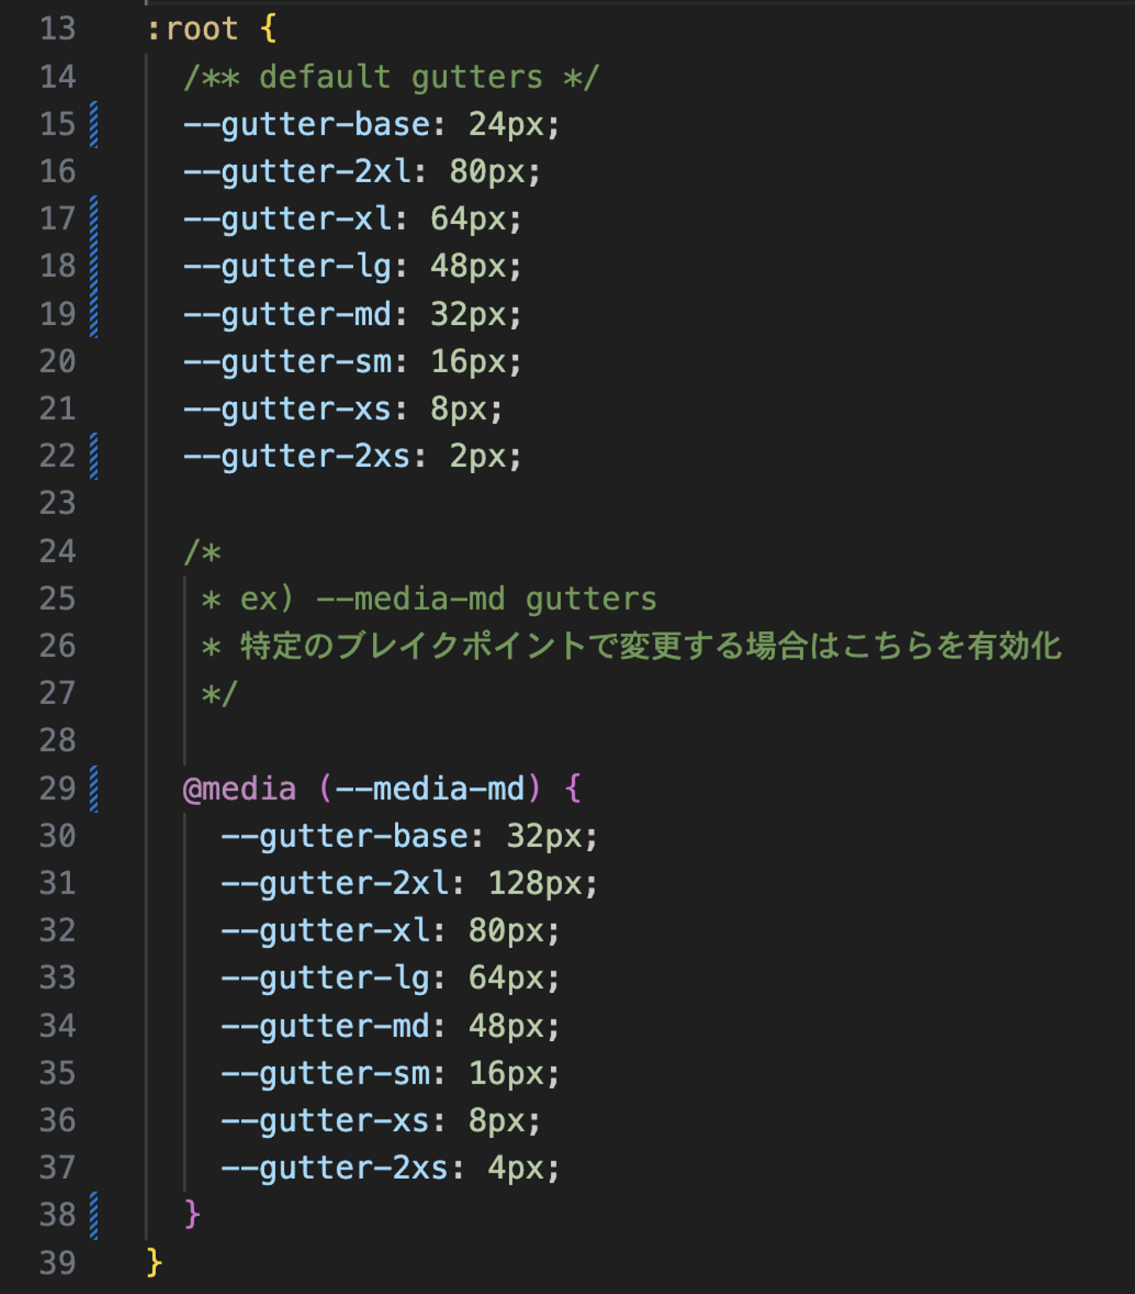Click the blue change marker beside line 22

pyautogui.click(x=94, y=456)
